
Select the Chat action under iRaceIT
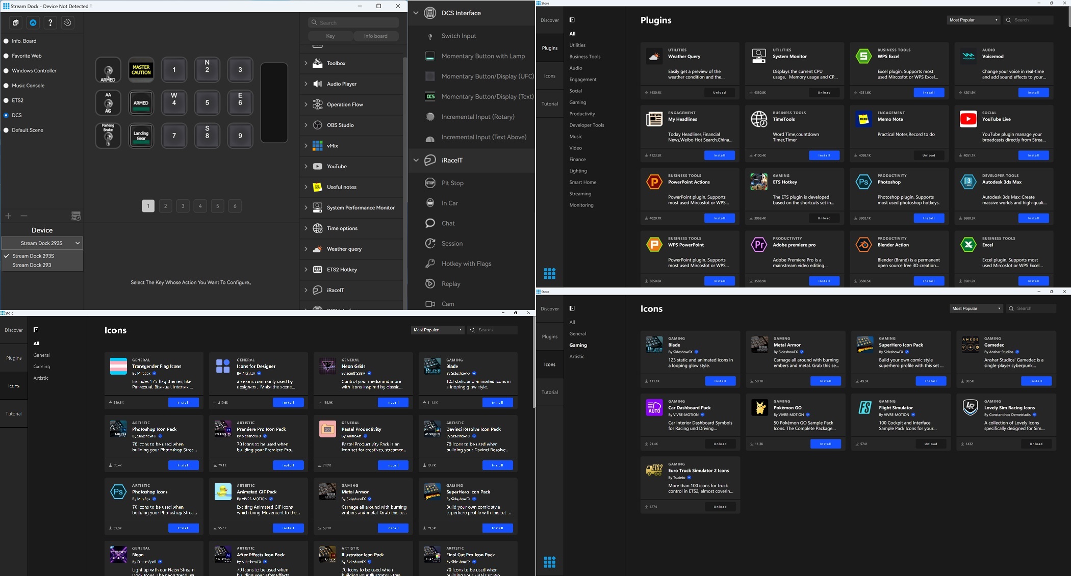tap(448, 223)
